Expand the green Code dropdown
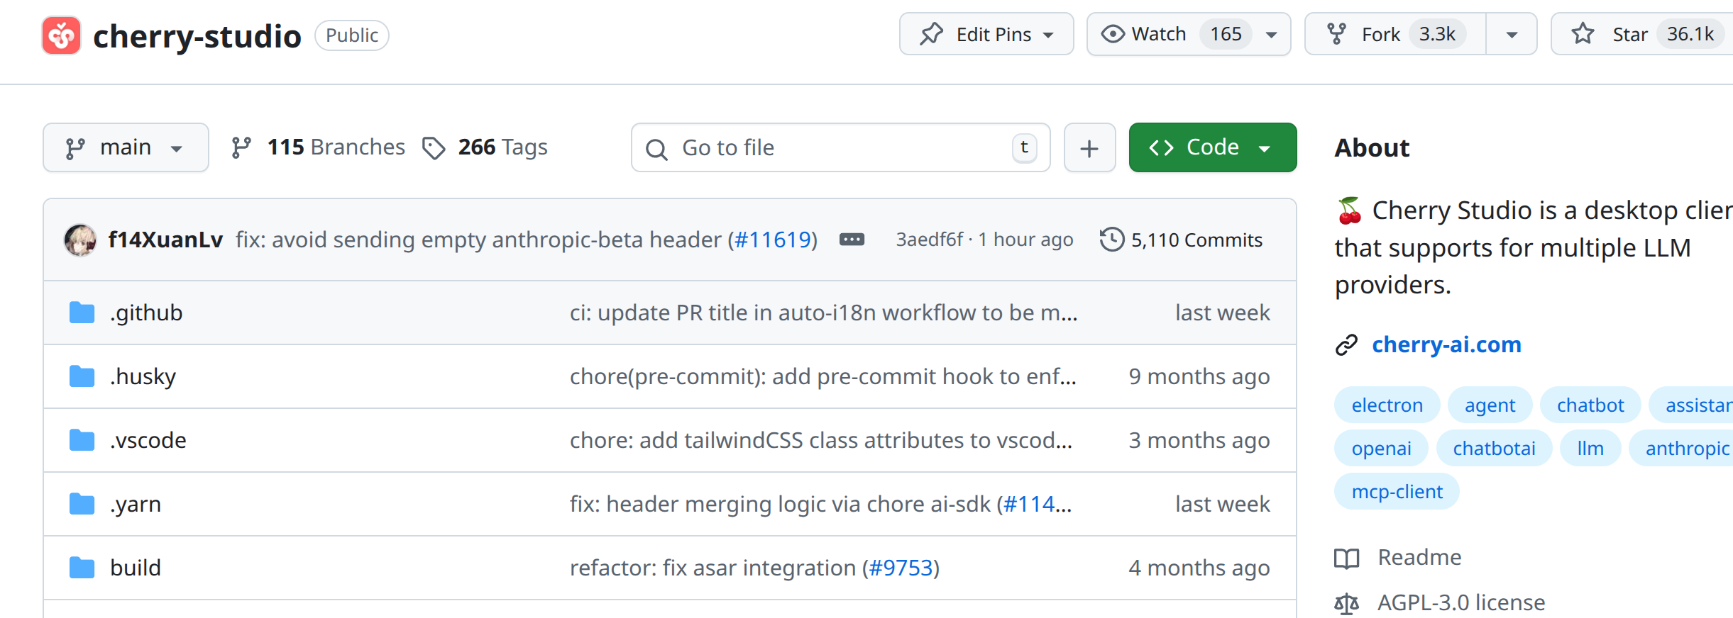The width and height of the screenshot is (1733, 618). [x=1212, y=147]
